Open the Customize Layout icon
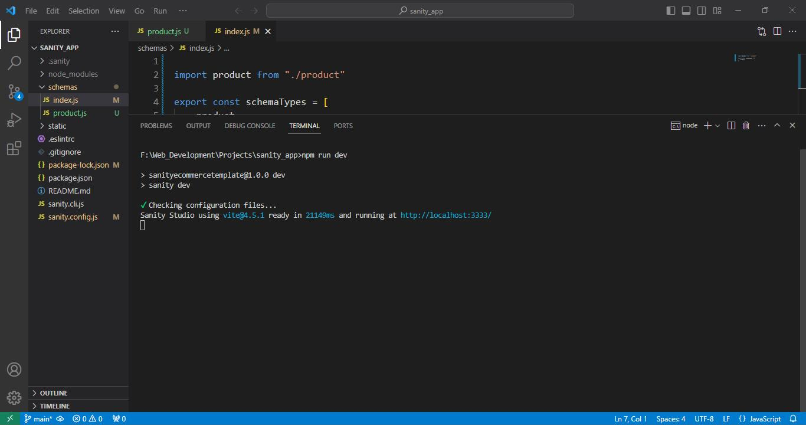806x425 pixels. [x=717, y=11]
